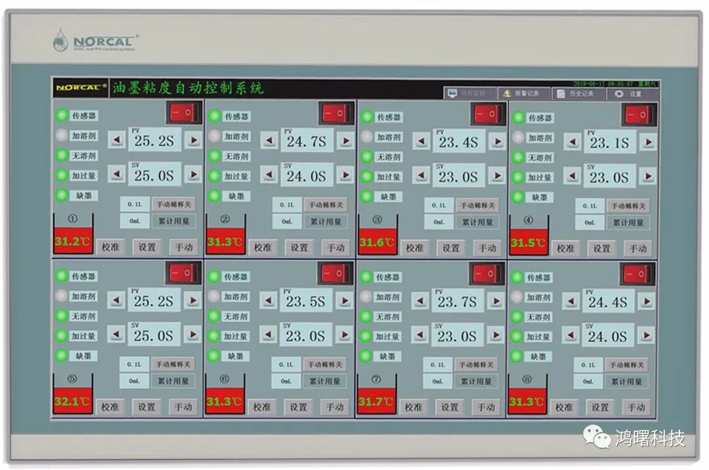The image size is (709, 470).
Task: Click channel ① 加过量 green indicator lamp
Action: 62,175
